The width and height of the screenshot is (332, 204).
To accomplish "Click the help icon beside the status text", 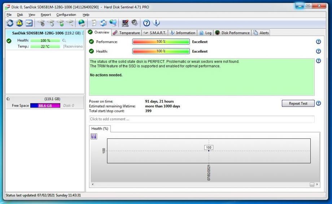I will click(318, 61).
